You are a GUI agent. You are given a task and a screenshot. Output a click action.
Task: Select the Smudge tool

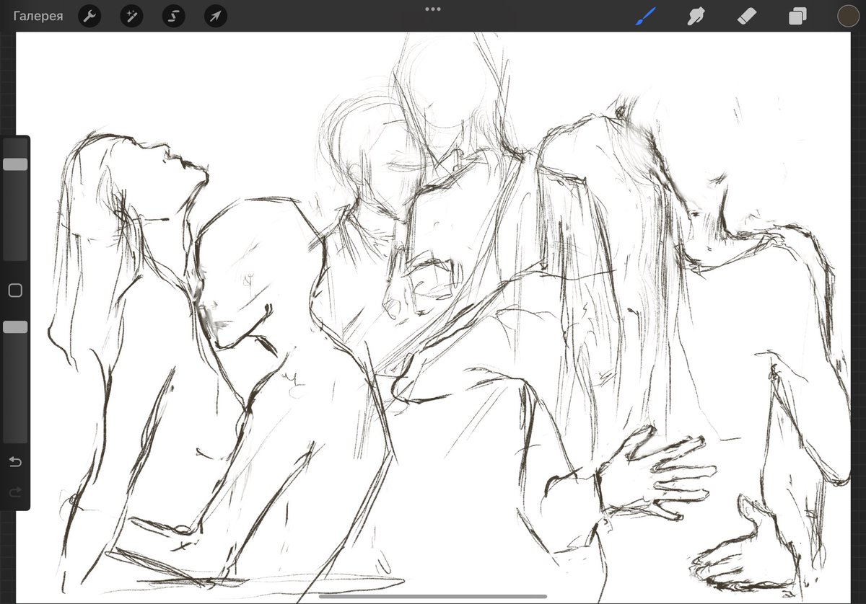coord(696,16)
